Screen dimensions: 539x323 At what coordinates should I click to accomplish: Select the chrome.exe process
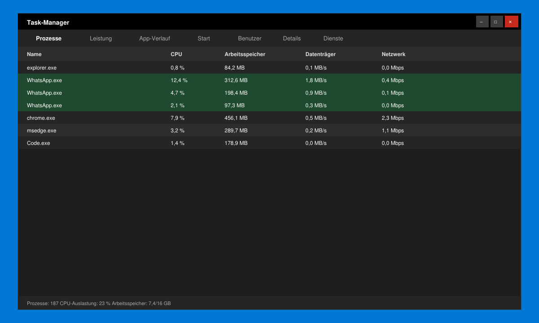pyautogui.click(x=269, y=118)
